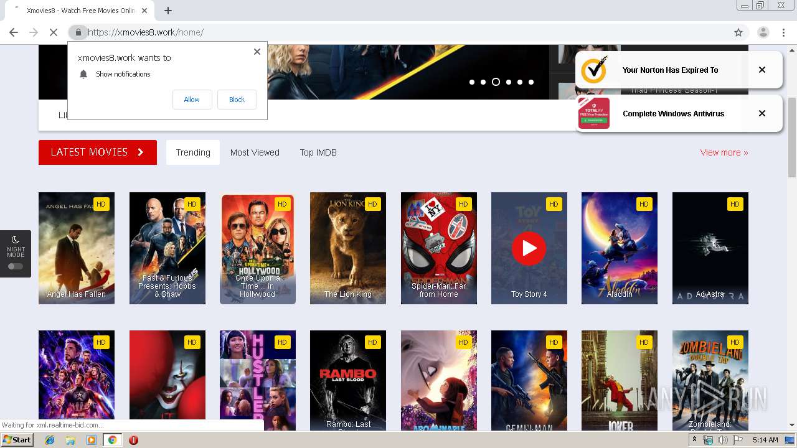Open media player from taskbar

[x=92, y=440]
